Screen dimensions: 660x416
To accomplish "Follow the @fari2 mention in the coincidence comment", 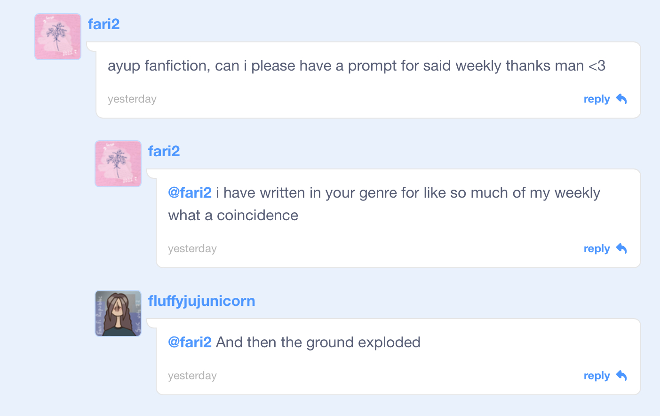I will [190, 193].
